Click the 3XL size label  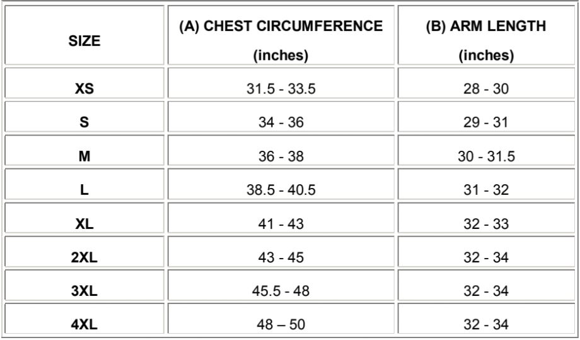(x=84, y=291)
